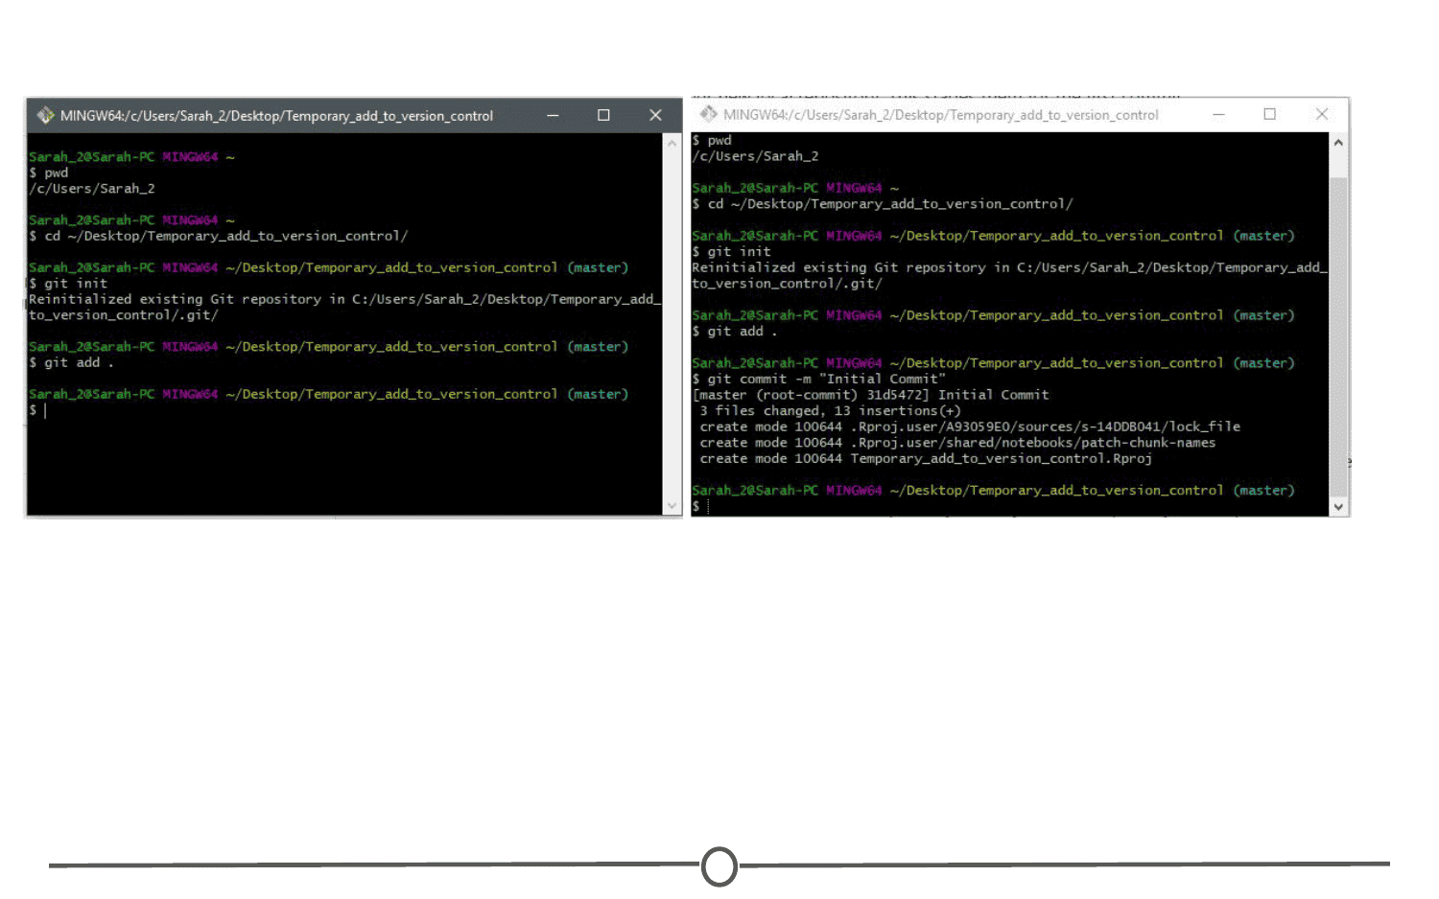The image size is (1439, 899).
Task: Click '$ git init' line in right terminal
Action: click(732, 251)
